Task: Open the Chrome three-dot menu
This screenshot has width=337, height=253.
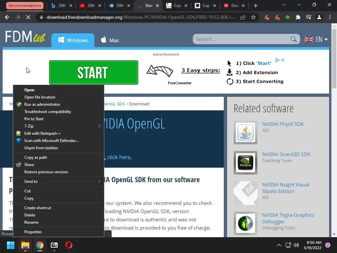Action: 330,17
